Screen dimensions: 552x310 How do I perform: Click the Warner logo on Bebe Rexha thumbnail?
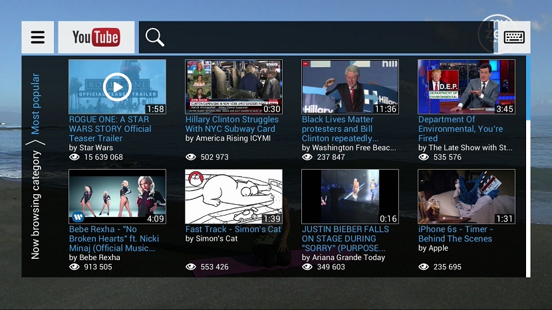click(x=77, y=216)
